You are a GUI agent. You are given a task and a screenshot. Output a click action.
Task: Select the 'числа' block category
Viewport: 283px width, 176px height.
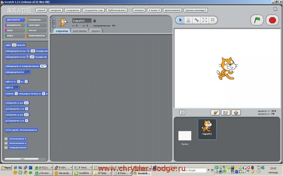[x=36, y=30]
